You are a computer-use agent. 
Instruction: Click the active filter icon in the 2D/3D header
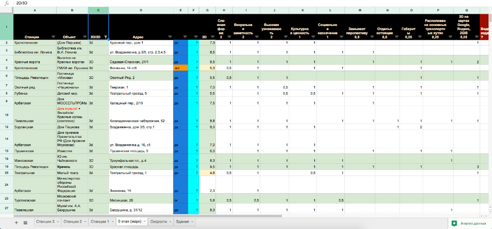(x=106, y=36)
